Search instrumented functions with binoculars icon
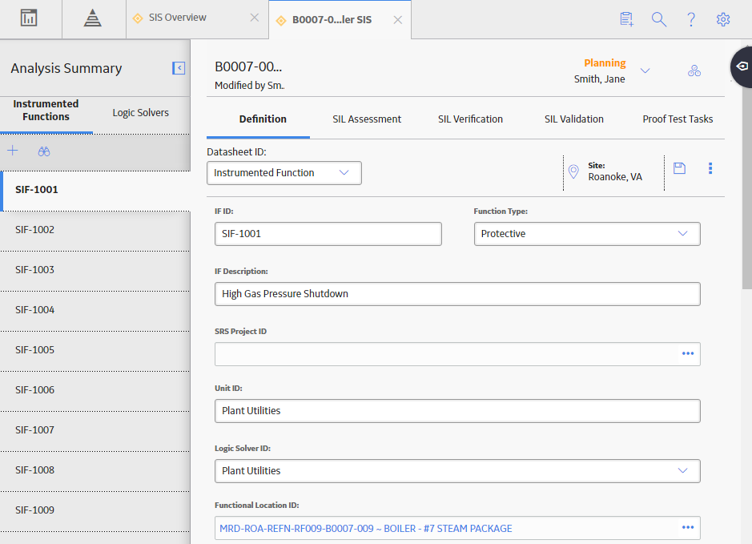Image resolution: width=752 pixels, height=544 pixels. pos(43,151)
